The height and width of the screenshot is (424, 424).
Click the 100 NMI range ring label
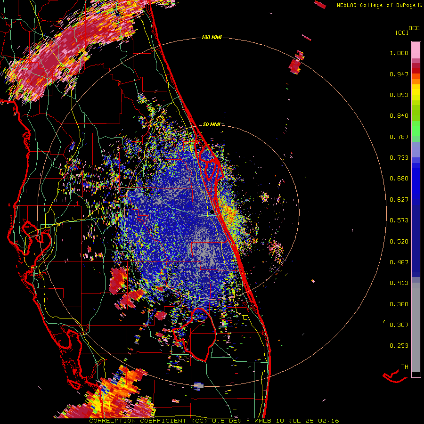click(x=212, y=37)
